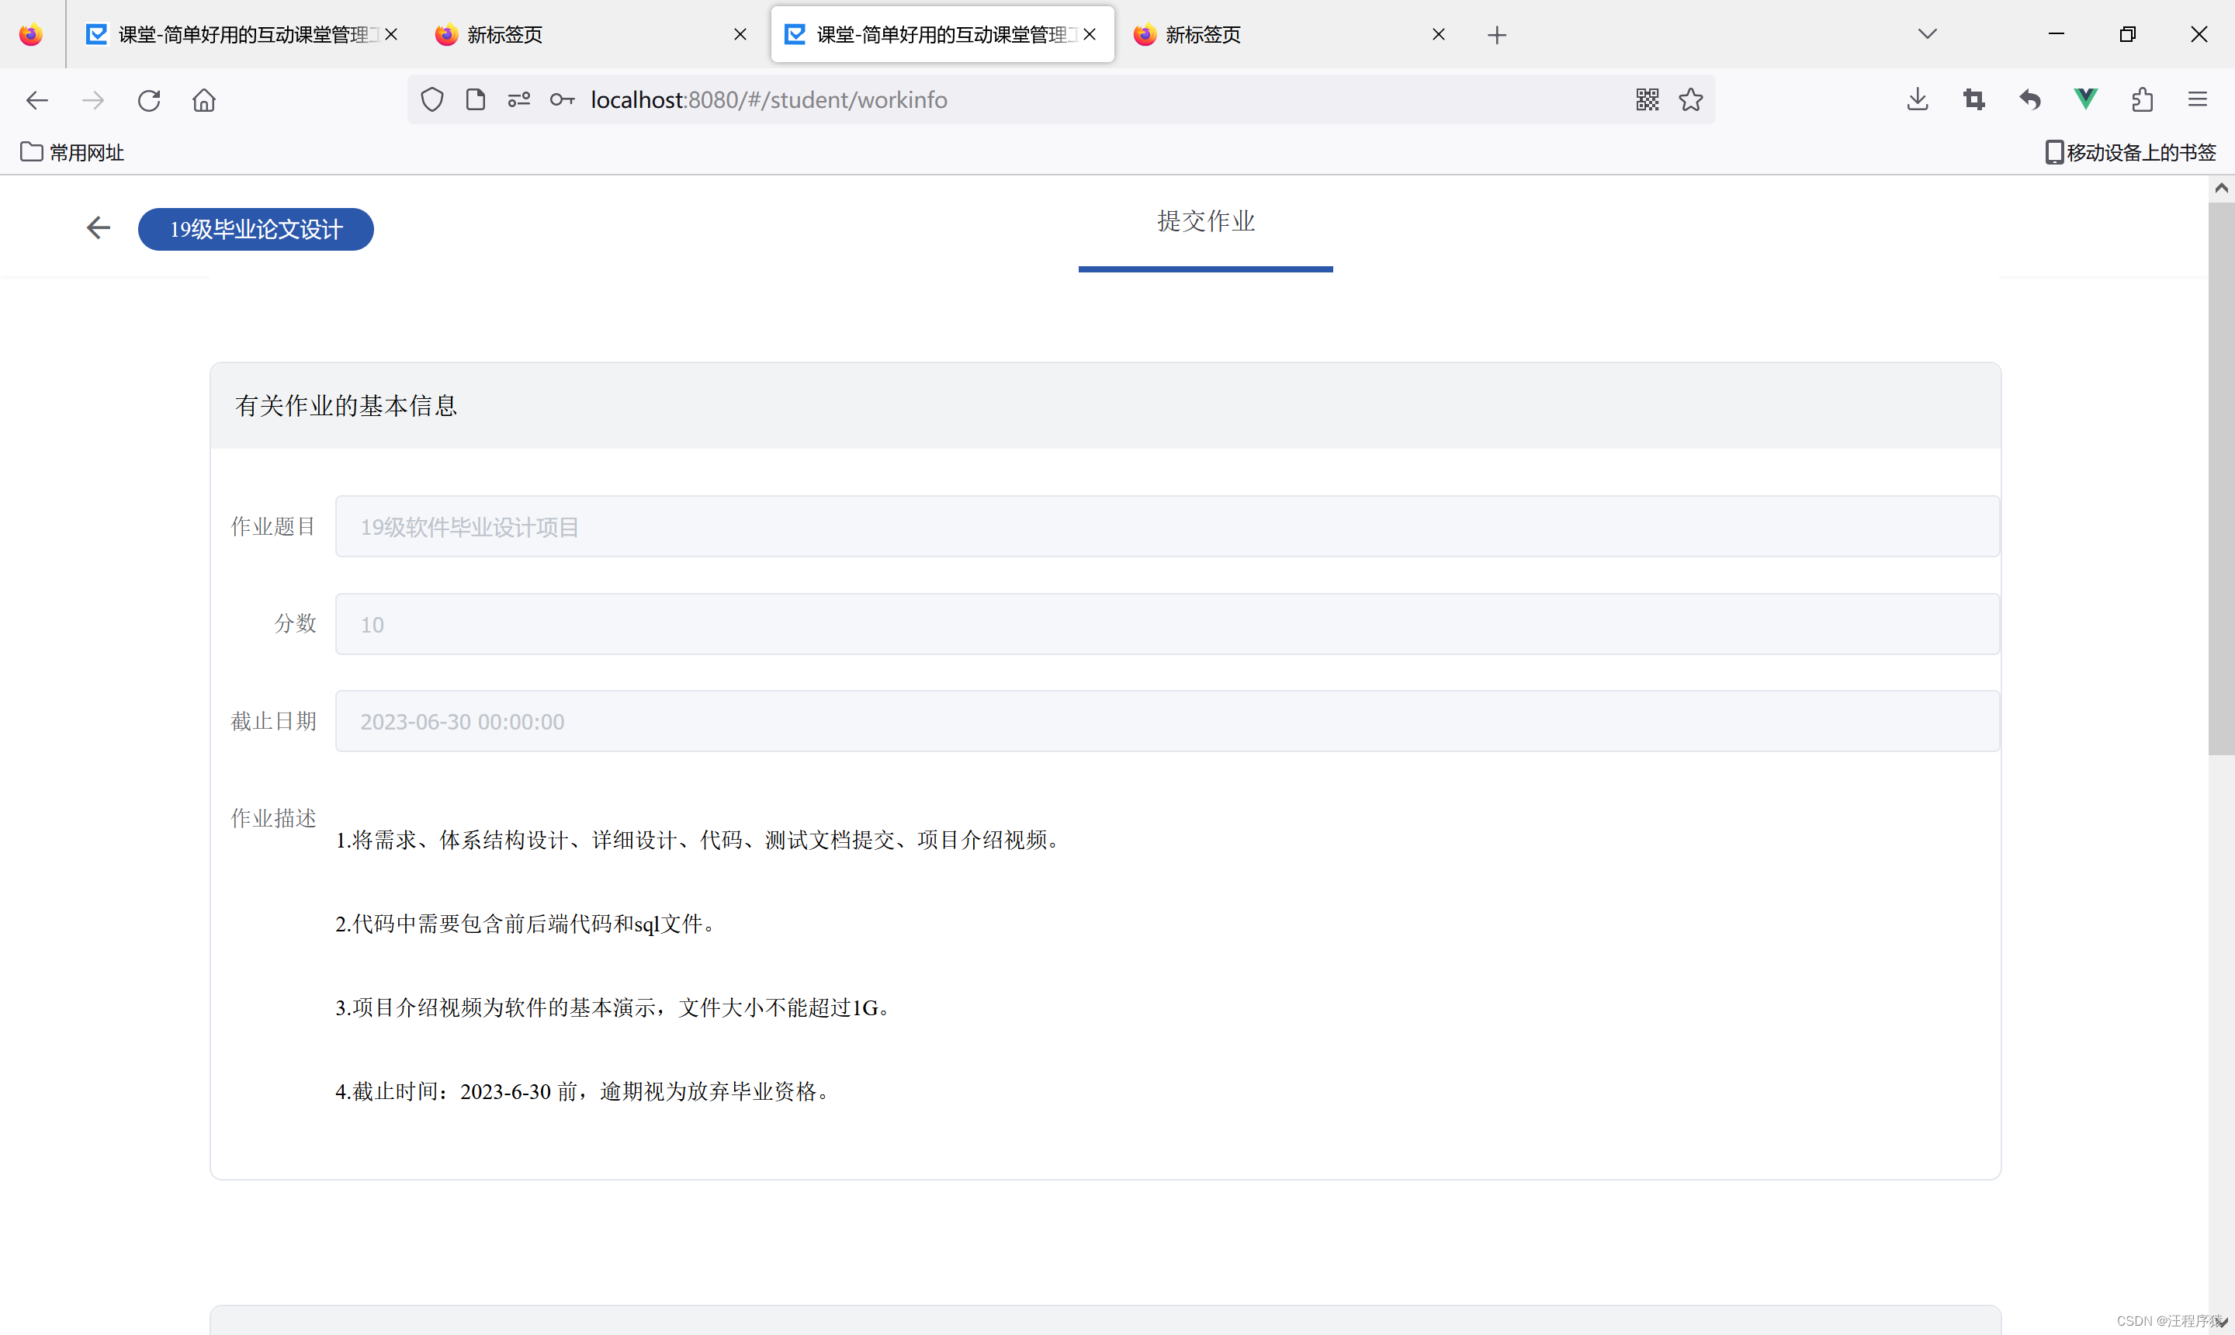
Task: Bookmark this page with the star icon
Action: (x=1691, y=100)
